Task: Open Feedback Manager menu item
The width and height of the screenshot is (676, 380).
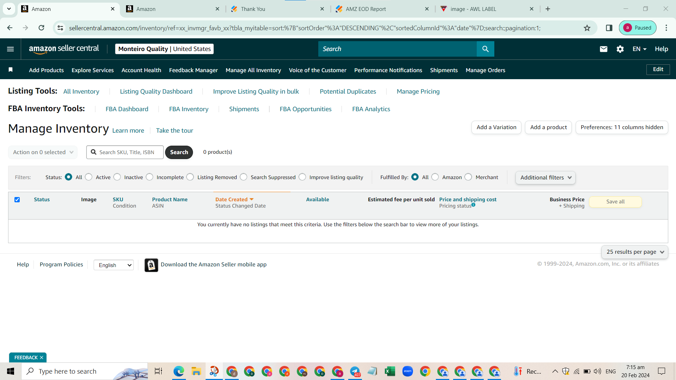Action: pyautogui.click(x=193, y=70)
